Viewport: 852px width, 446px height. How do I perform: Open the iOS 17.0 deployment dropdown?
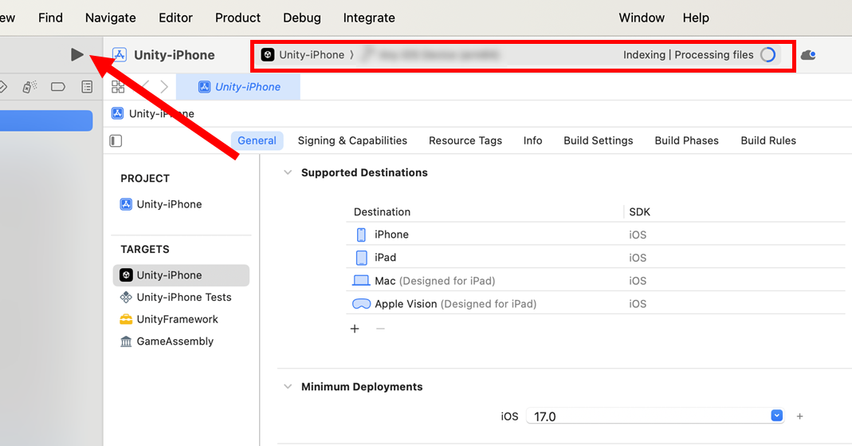(x=777, y=416)
